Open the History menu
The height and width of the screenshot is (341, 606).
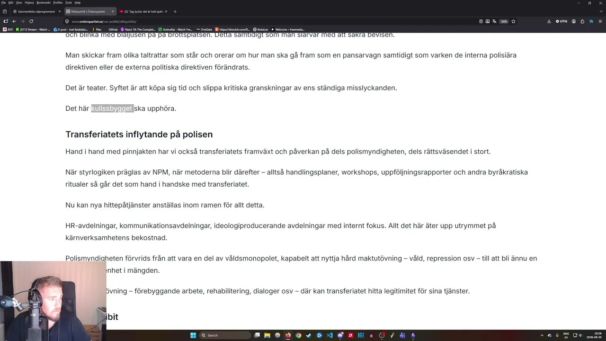pos(29,2)
